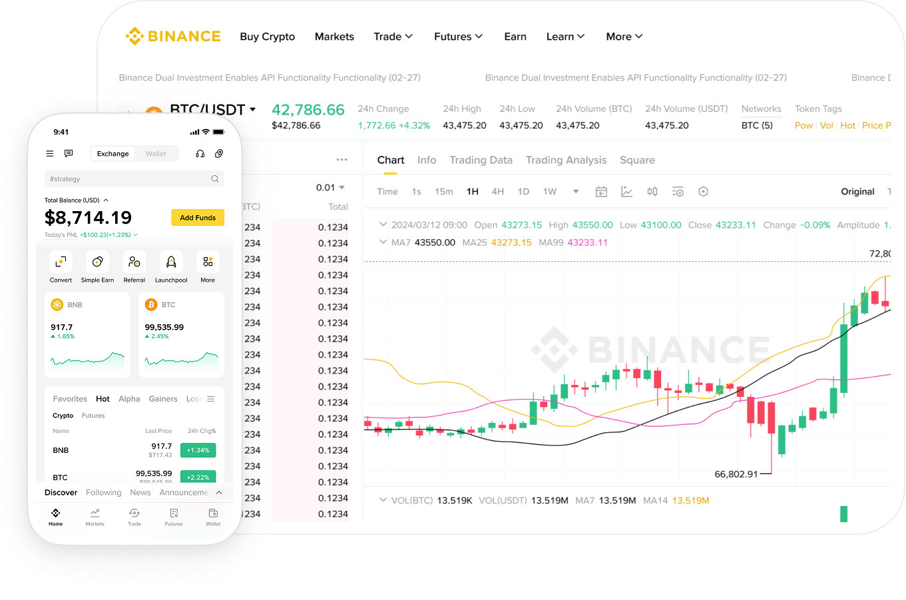Image resolution: width=906 pixels, height=600 pixels.
Task: Open BTC/USDT pair selector arrow
Action: tap(253, 109)
